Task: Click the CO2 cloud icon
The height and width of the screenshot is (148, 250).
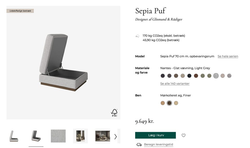Action: (137, 36)
